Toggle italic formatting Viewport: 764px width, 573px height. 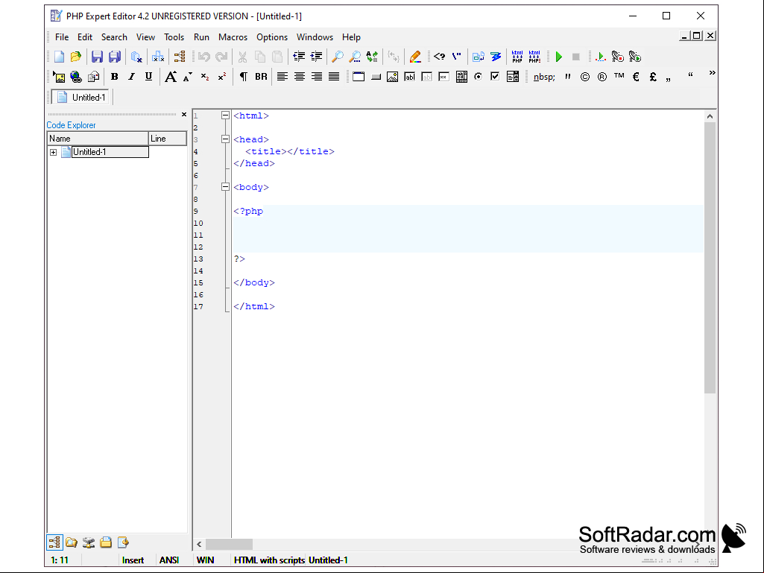131,77
